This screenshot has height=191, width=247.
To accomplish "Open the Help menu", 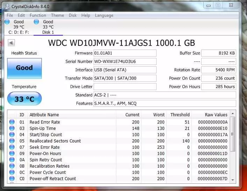I will pyautogui.click(x=86, y=15).
